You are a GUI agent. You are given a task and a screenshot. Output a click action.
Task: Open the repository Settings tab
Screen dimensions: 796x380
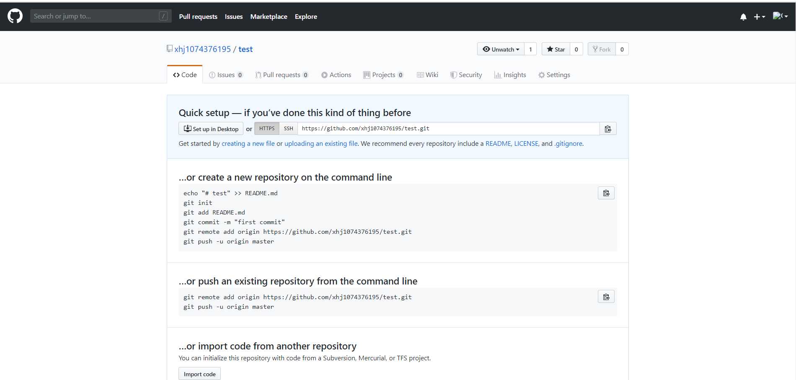[x=554, y=75]
